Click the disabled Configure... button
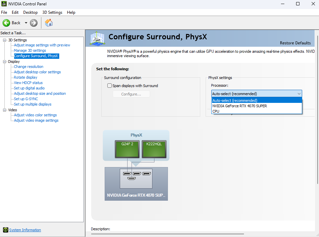The height and width of the screenshot is (237, 319). (131, 94)
